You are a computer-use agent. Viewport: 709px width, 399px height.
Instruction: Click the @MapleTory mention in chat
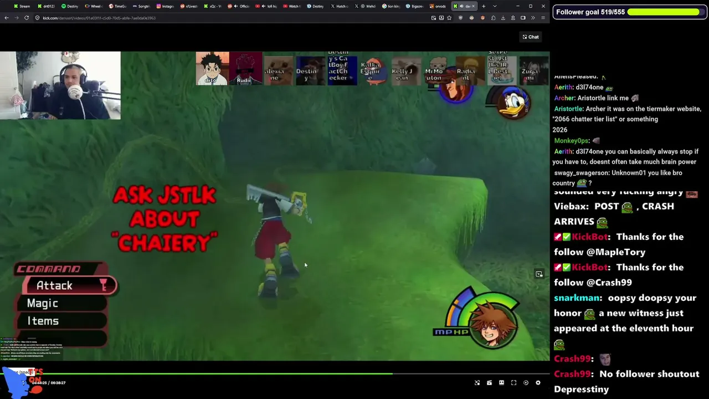pos(615,252)
